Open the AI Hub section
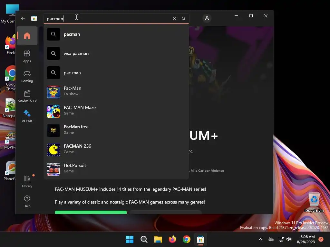 [27, 116]
